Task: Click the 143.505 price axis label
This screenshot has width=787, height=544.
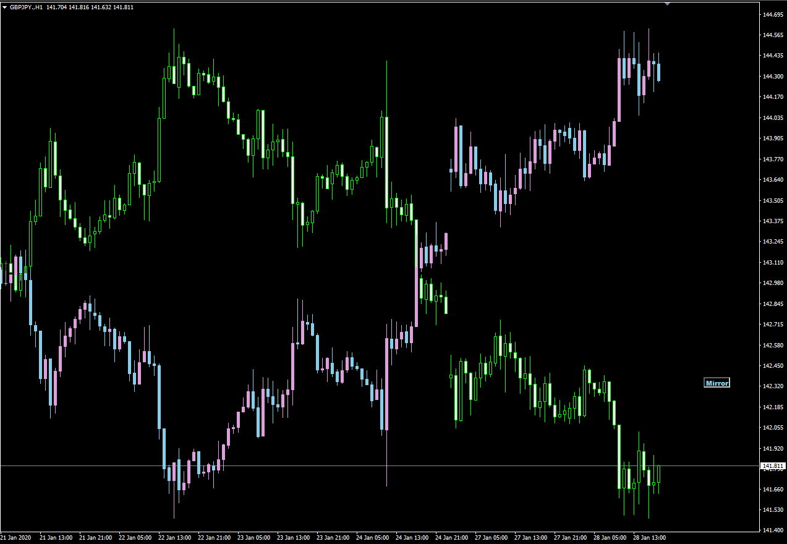Action: coord(773,200)
